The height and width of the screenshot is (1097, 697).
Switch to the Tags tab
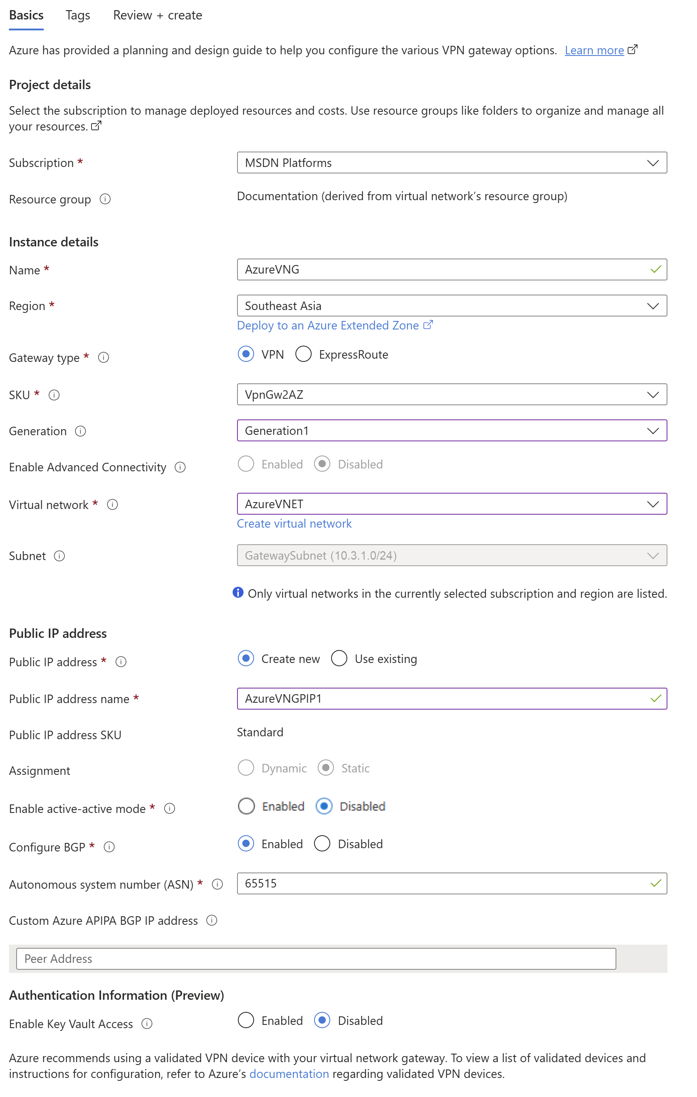[x=77, y=15]
